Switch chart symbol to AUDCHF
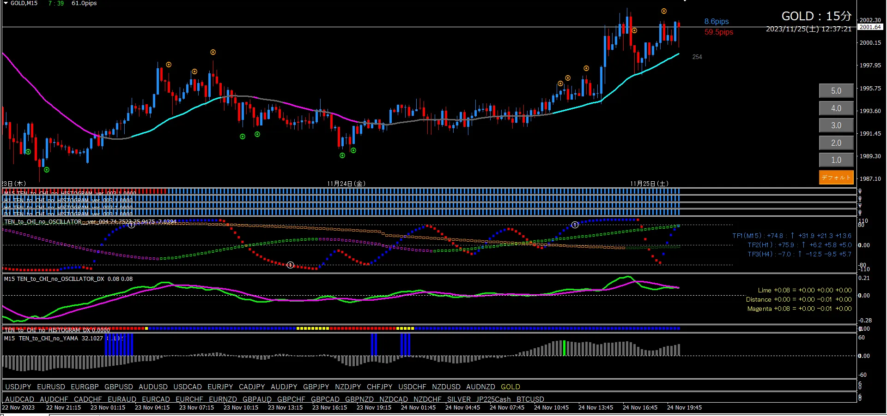887x416 pixels. point(54,399)
